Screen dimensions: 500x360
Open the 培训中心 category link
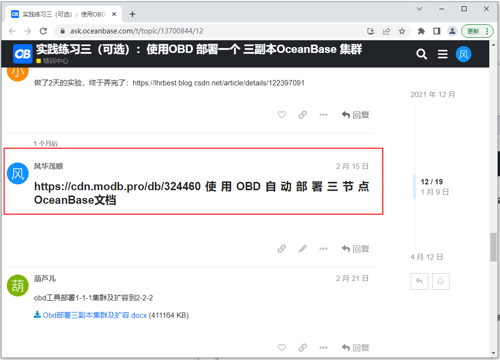52,61
